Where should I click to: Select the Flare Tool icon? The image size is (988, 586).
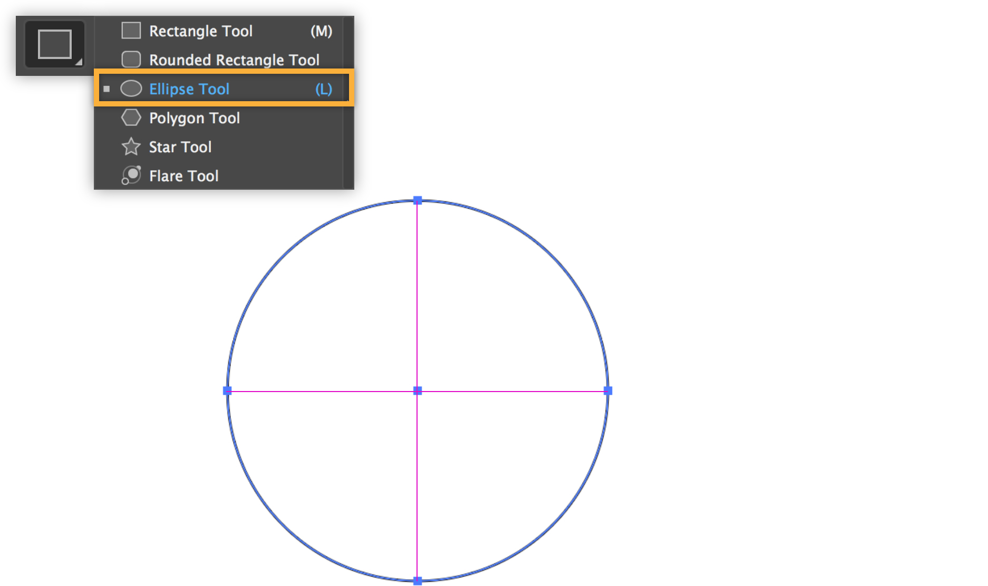click(131, 175)
